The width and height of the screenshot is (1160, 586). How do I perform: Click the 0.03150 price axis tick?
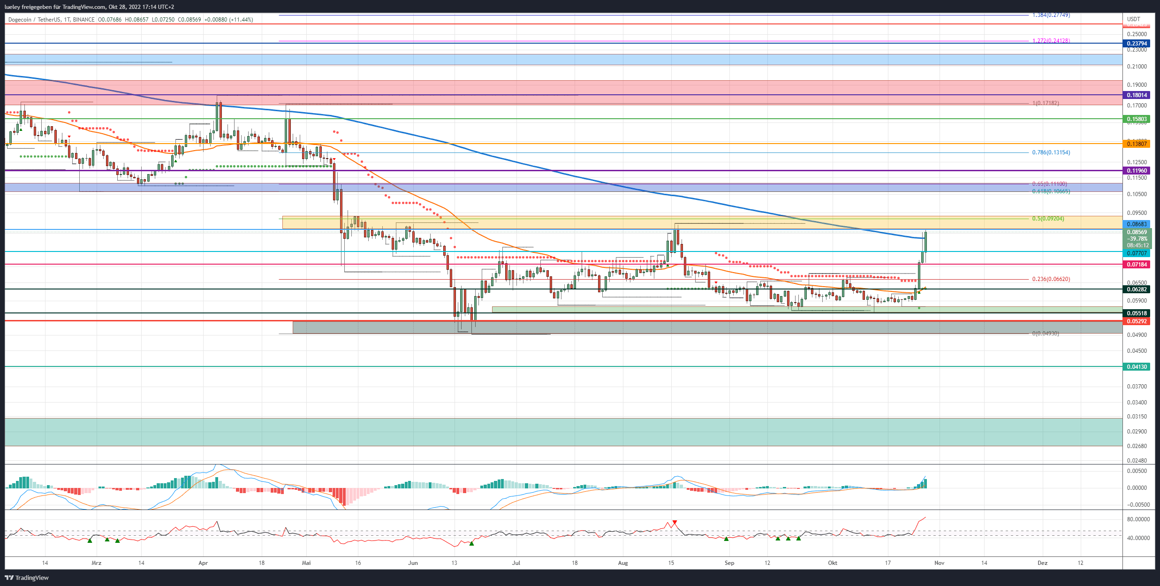click(x=1137, y=417)
